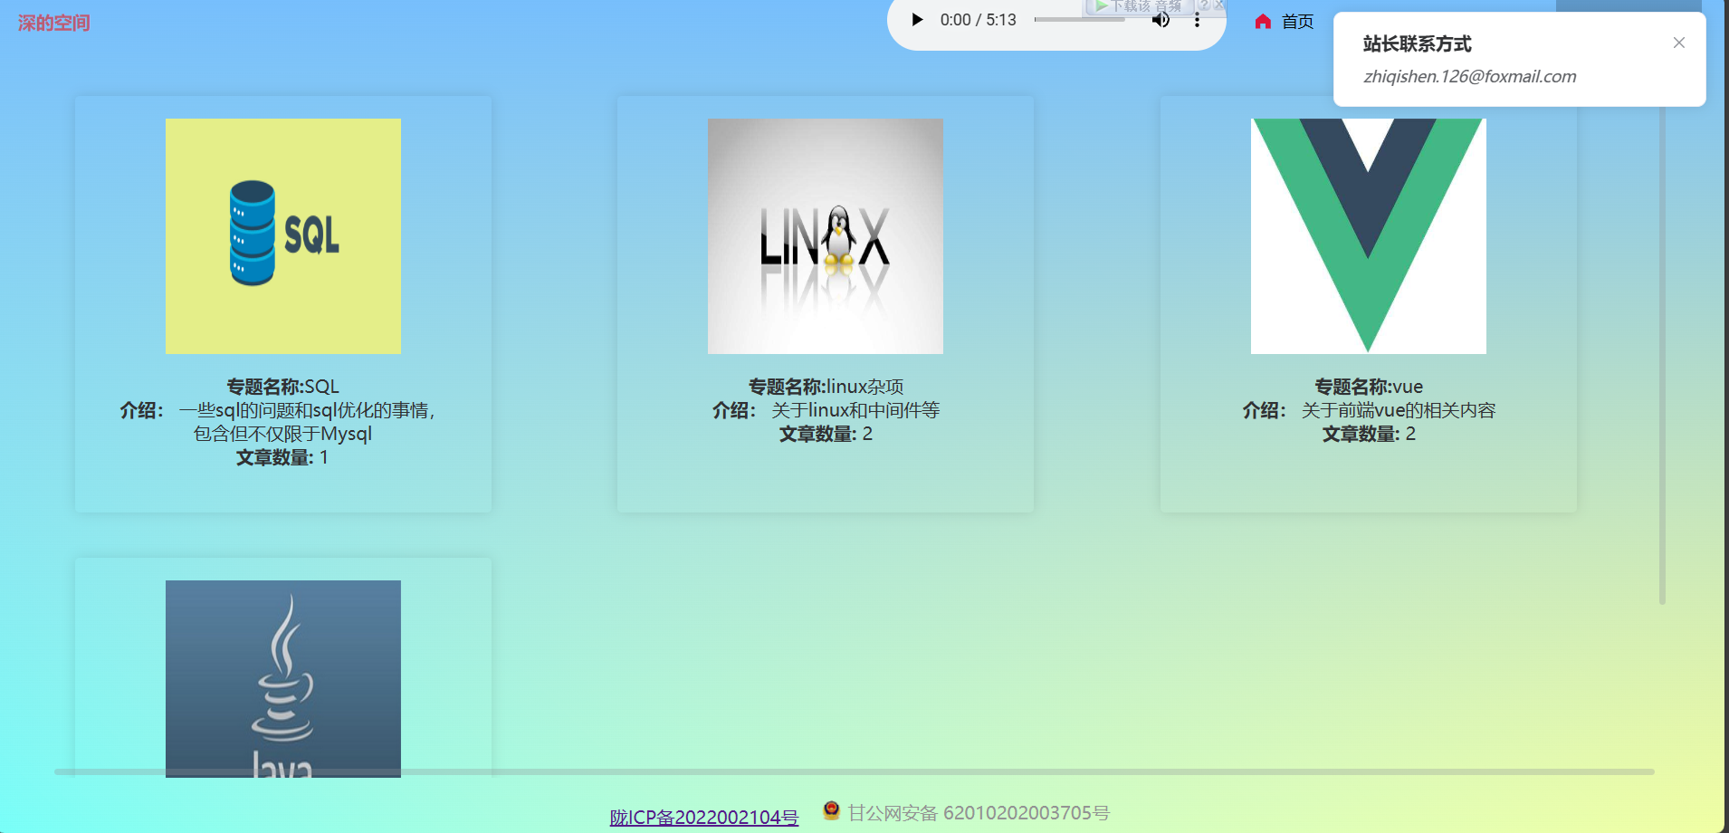Viewport: 1729px width, 833px height.
Task: Click the 陇ICP备2022002104号 link
Action: tap(704, 817)
